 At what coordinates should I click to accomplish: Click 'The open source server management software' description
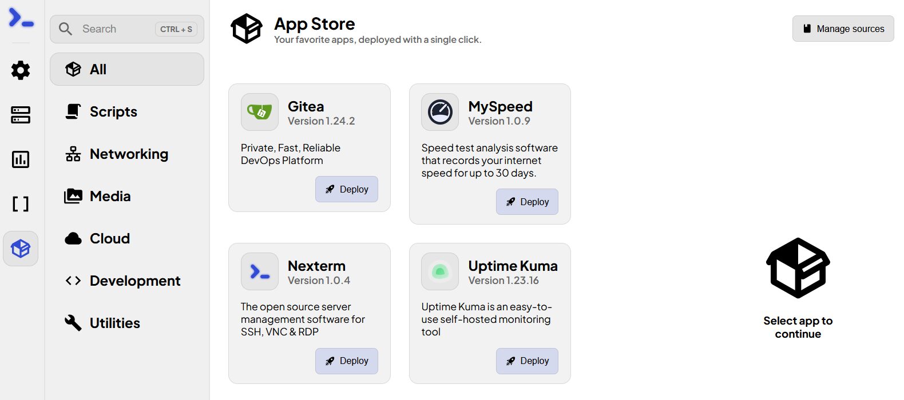(x=303, y=319)
